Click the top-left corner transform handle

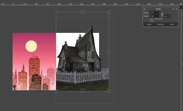[56, 12]
